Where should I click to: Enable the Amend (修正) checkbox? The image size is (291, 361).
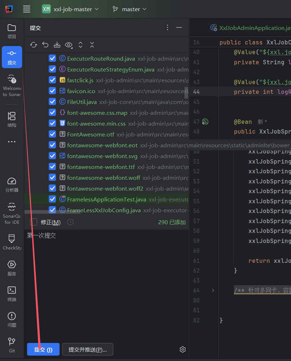pos(34,222)
